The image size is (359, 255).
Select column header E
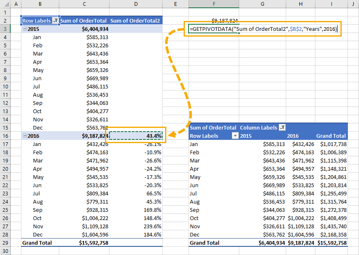[175, 4]
